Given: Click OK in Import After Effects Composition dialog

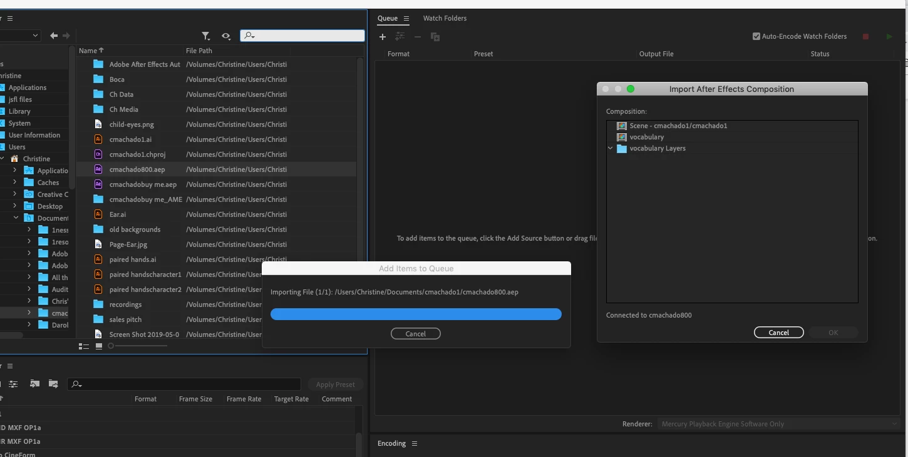Looking at the screenshot, I should pos(833,333).
